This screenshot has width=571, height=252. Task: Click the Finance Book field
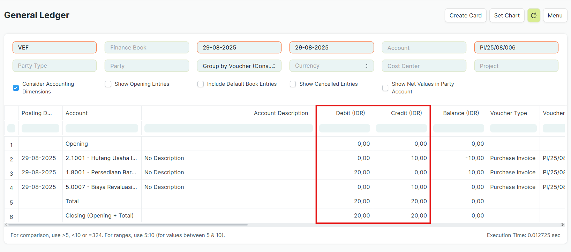146,47
